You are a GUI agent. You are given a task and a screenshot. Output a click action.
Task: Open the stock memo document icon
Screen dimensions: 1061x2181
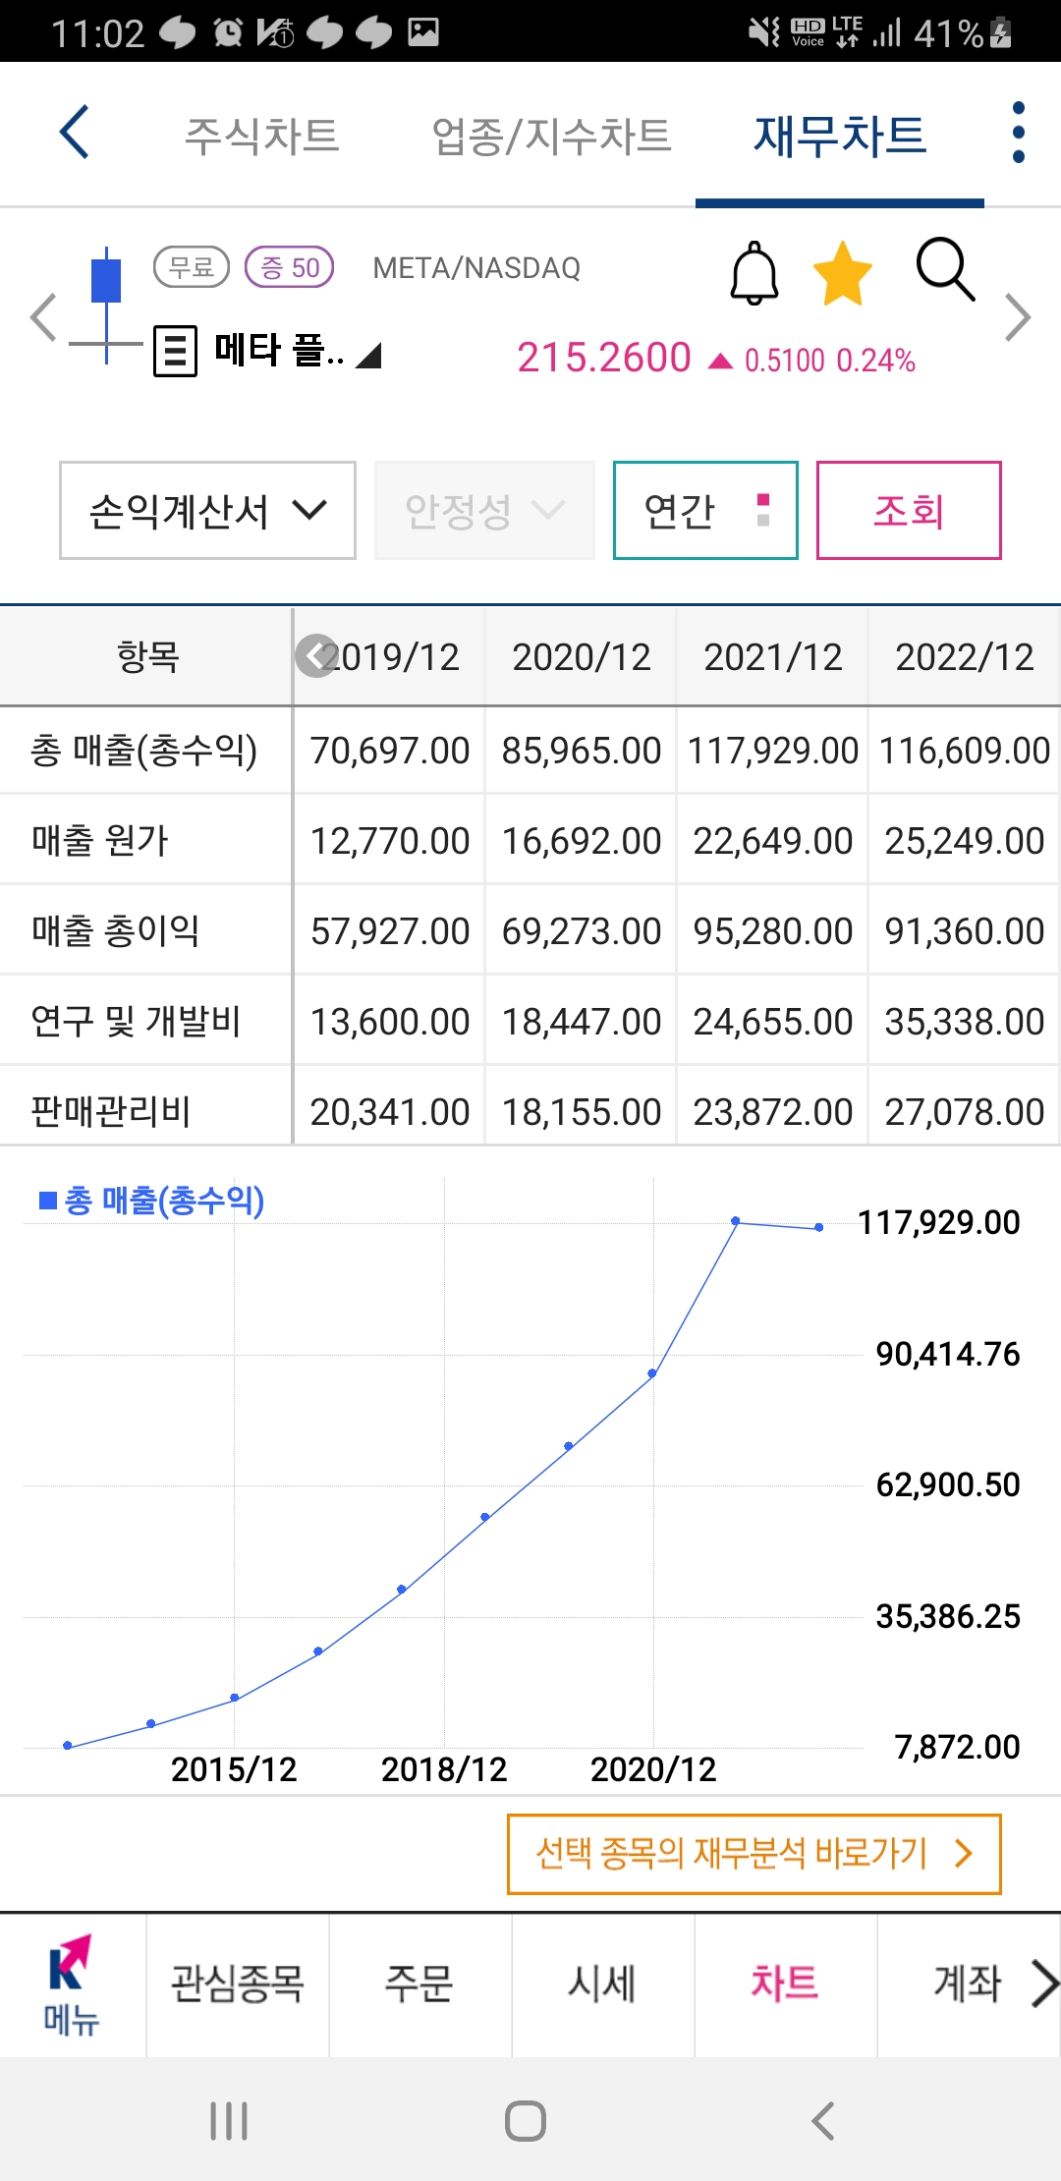(175, 351)
